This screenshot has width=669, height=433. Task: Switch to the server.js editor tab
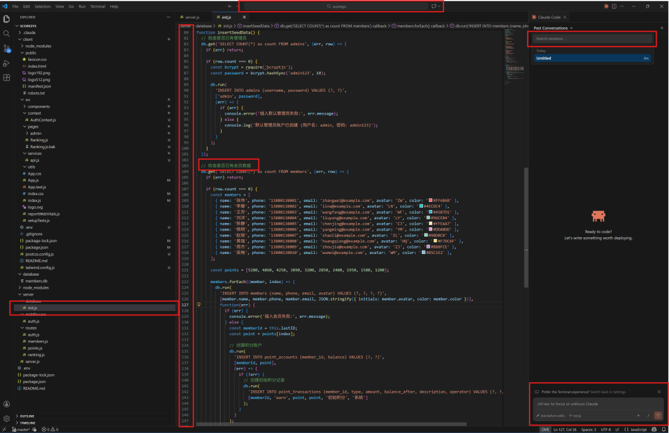(192, 17)
